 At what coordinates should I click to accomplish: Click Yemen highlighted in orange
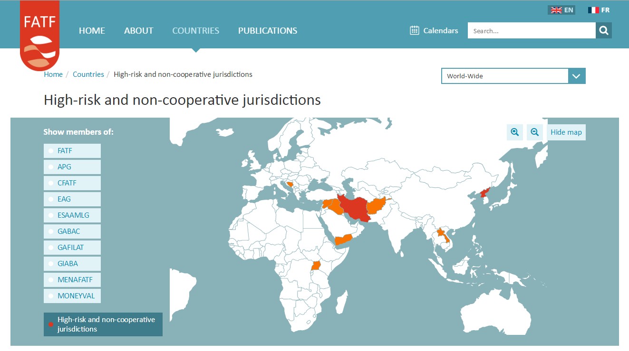click(343, 239)
